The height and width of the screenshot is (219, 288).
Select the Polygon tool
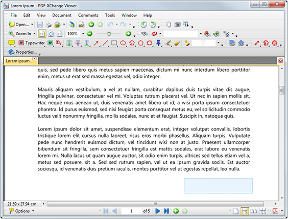click(141, 43)
